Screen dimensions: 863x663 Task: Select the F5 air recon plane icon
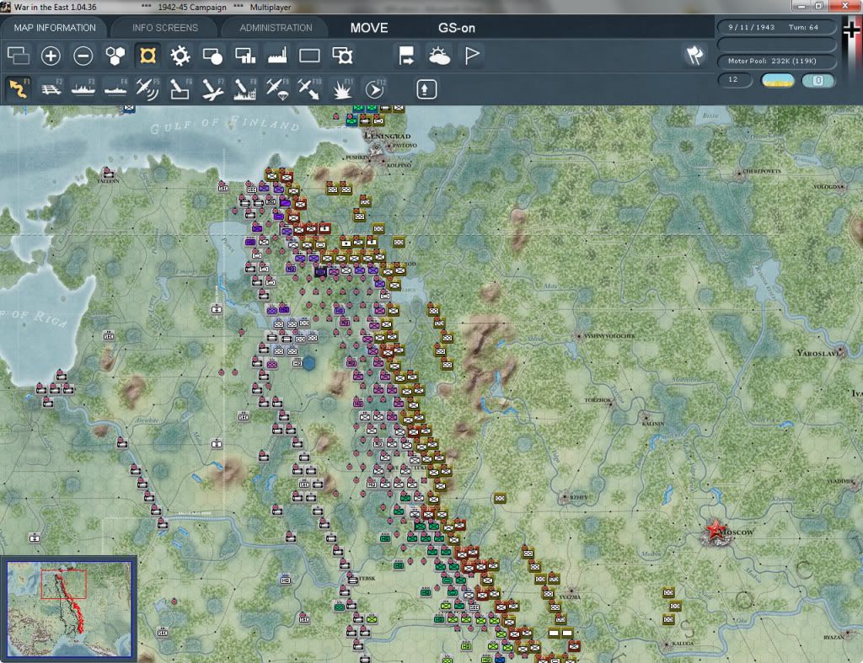(147, 88)
